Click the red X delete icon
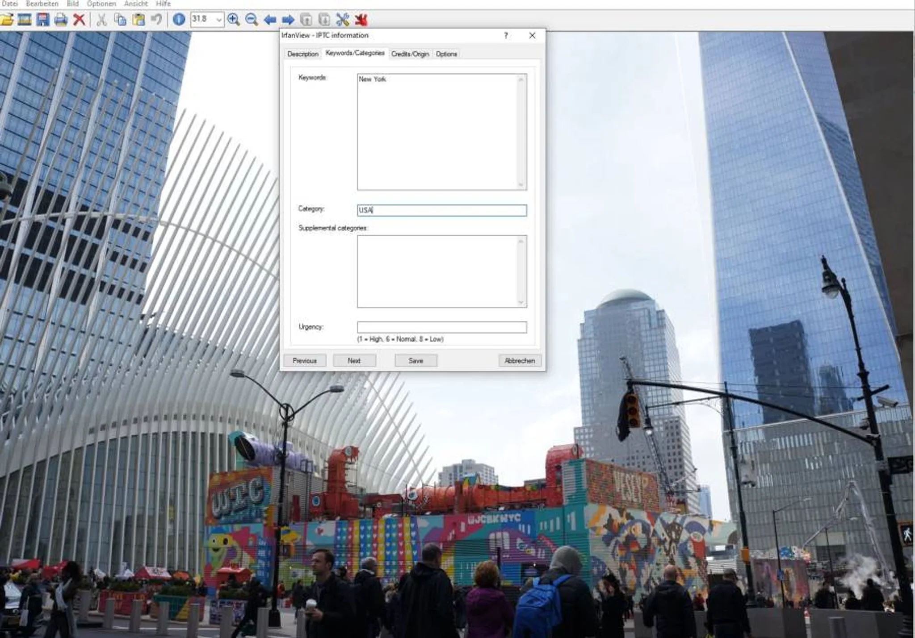 [x=79, y=20]
